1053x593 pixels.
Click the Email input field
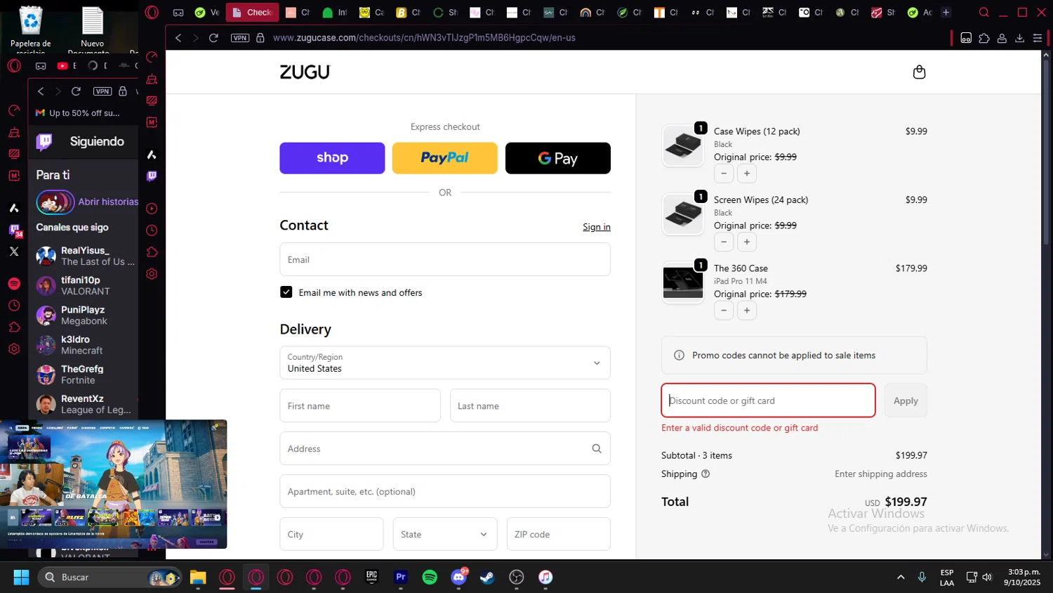click(445, 259)
